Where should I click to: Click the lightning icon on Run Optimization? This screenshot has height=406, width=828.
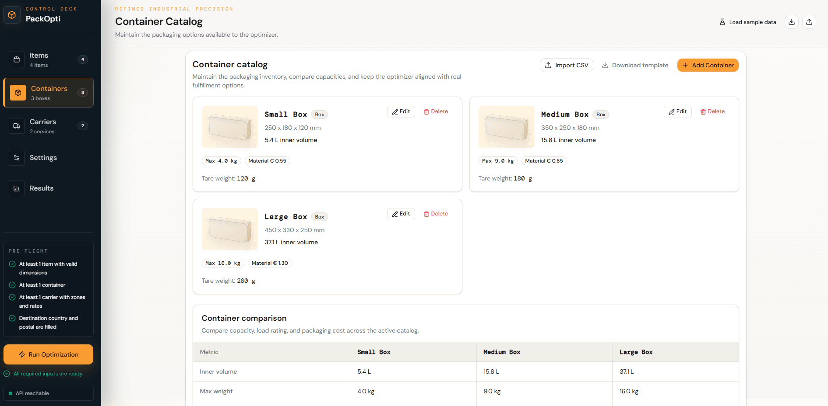pyautogui.click(x=22, y=354)
